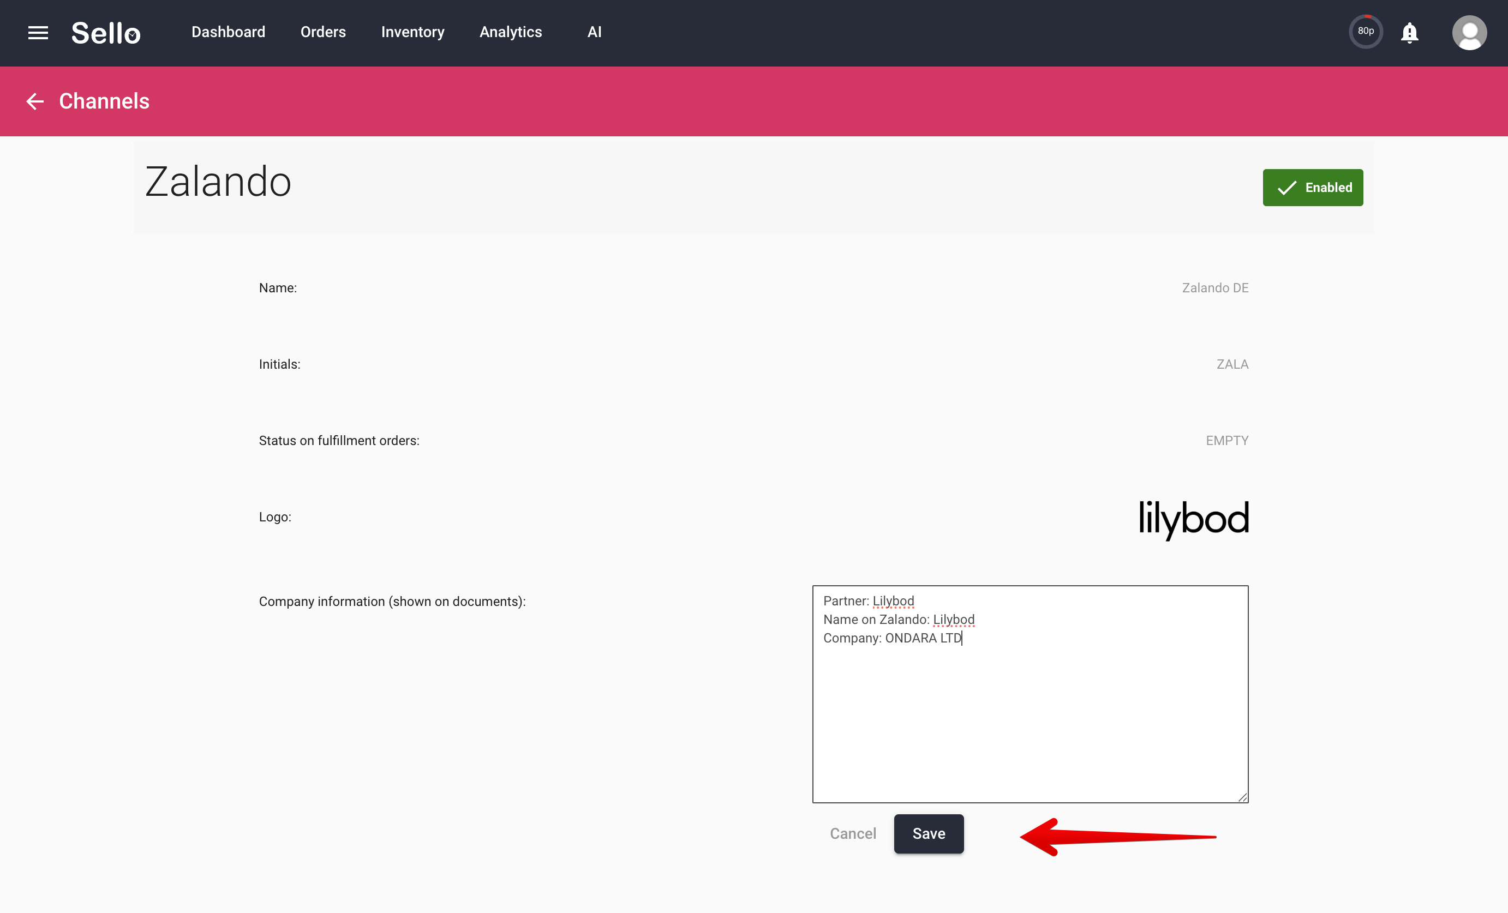This screenshot has height=913, width=1508.
Task: Click the 'Logo:' label
Action: pyautogui.click(x=275, y=517)
